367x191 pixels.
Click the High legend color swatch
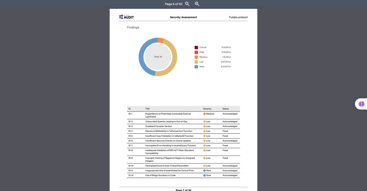pyautogui.click(x=196, y=52)
